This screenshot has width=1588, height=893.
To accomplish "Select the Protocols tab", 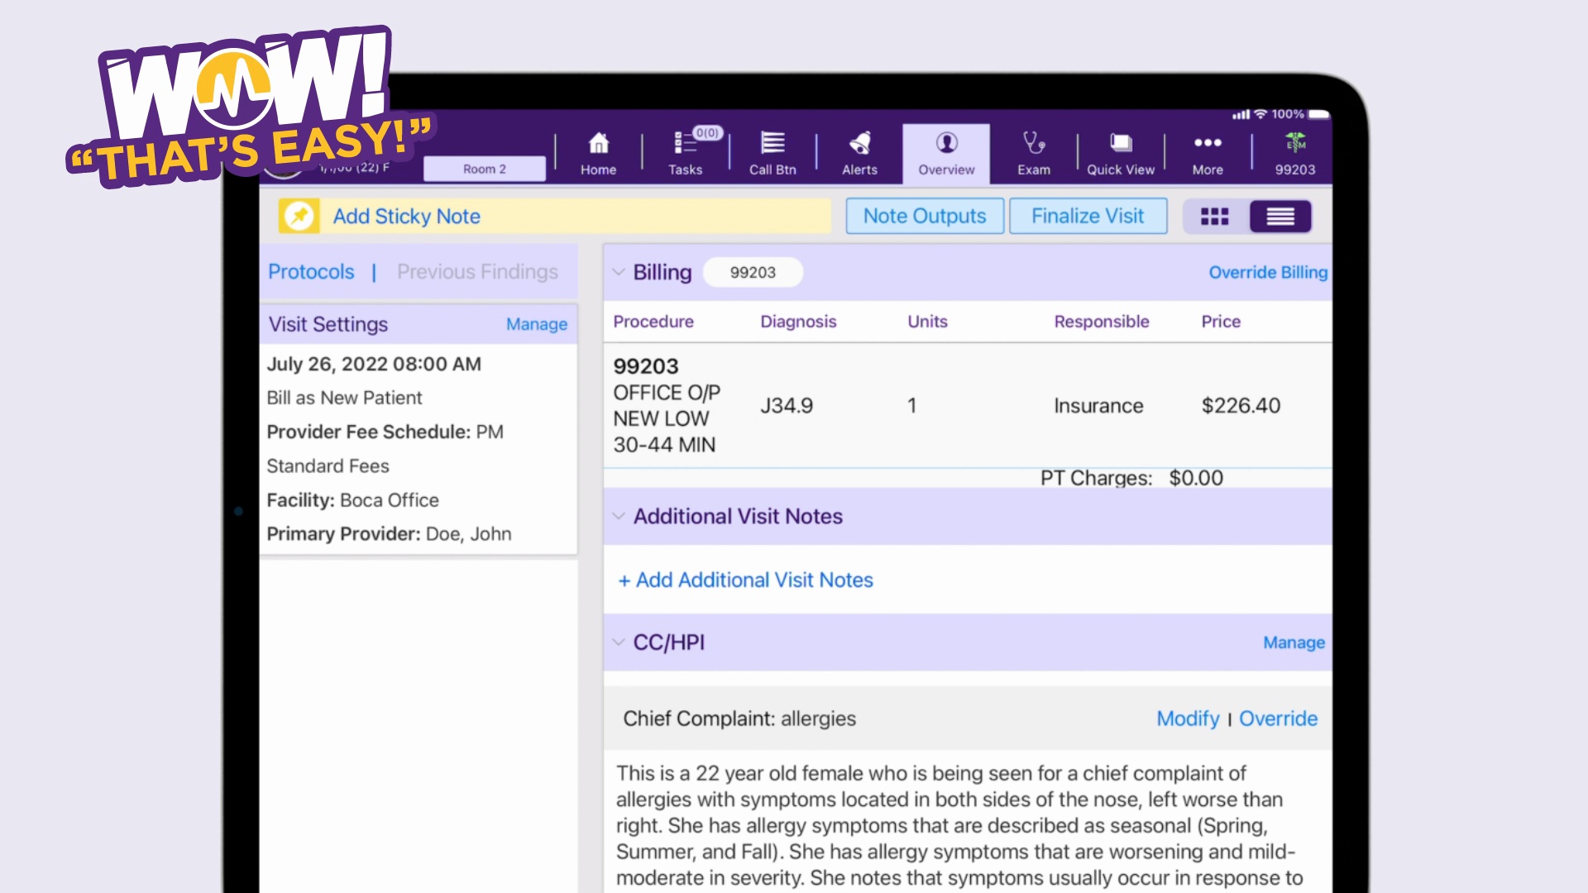I will [x=311, y=271].
